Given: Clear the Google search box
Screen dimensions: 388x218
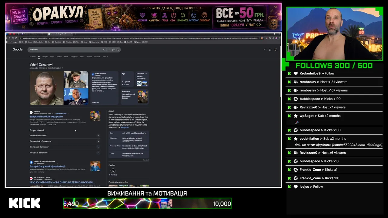Looking at the screenshot, I should coord(104,50).
